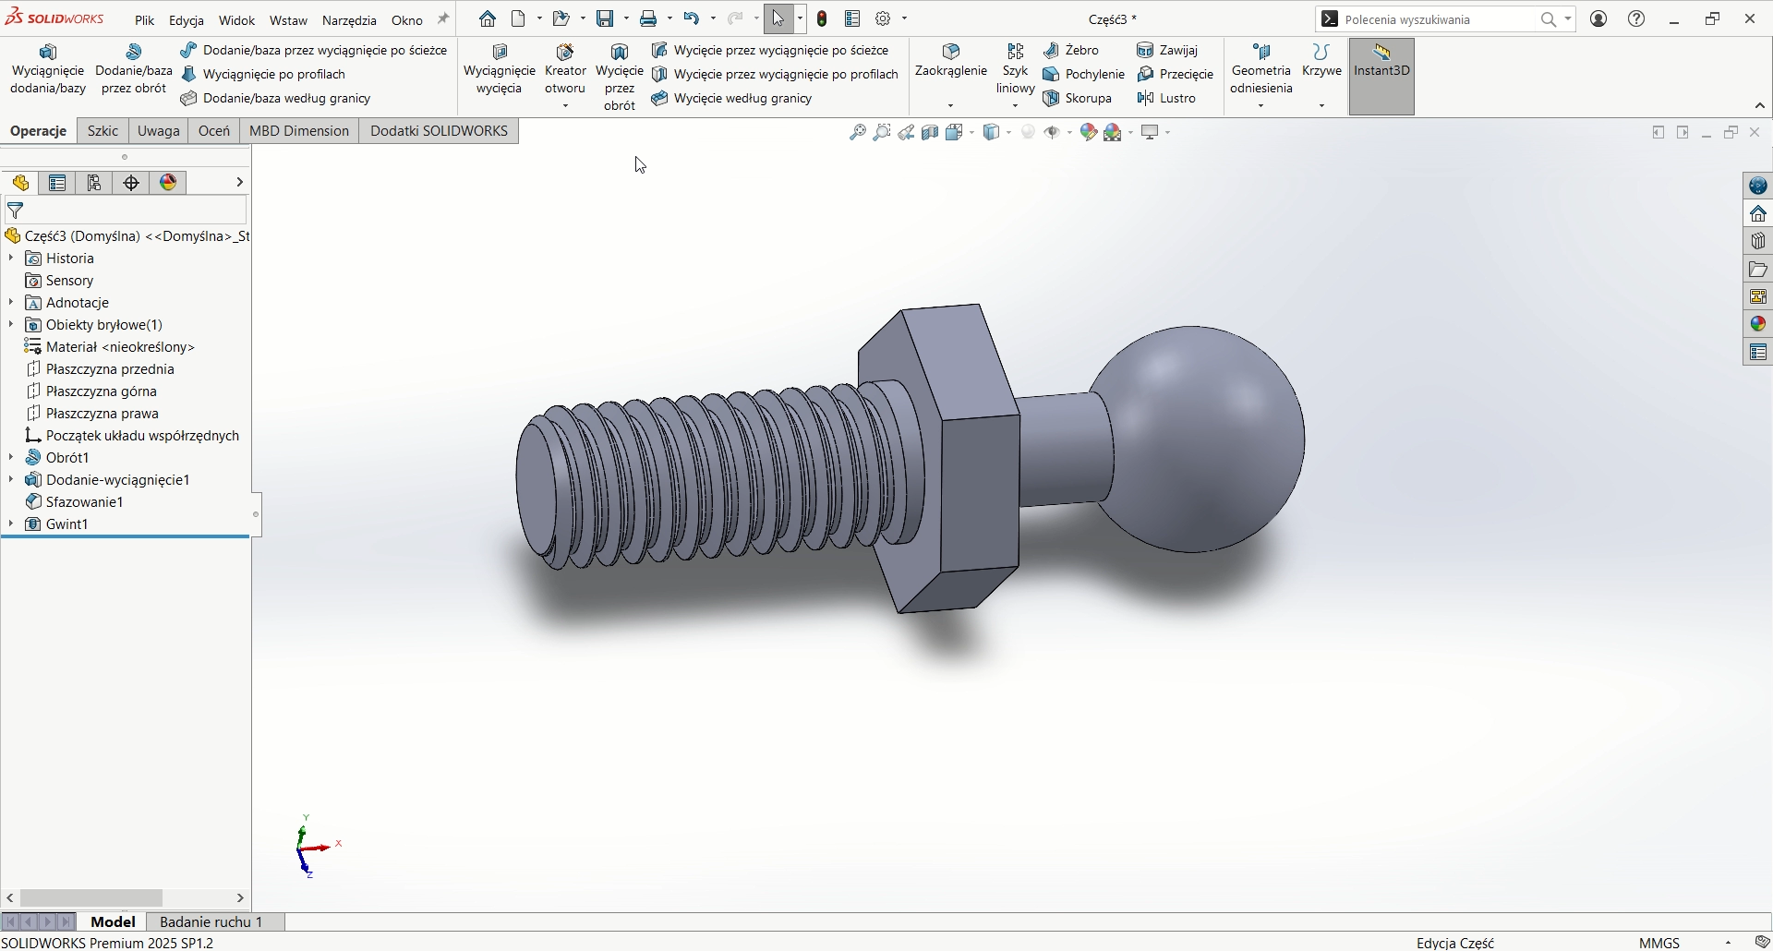
Task: Open the Appearances color ball in task pane
Action: (x=1758, y=324)
